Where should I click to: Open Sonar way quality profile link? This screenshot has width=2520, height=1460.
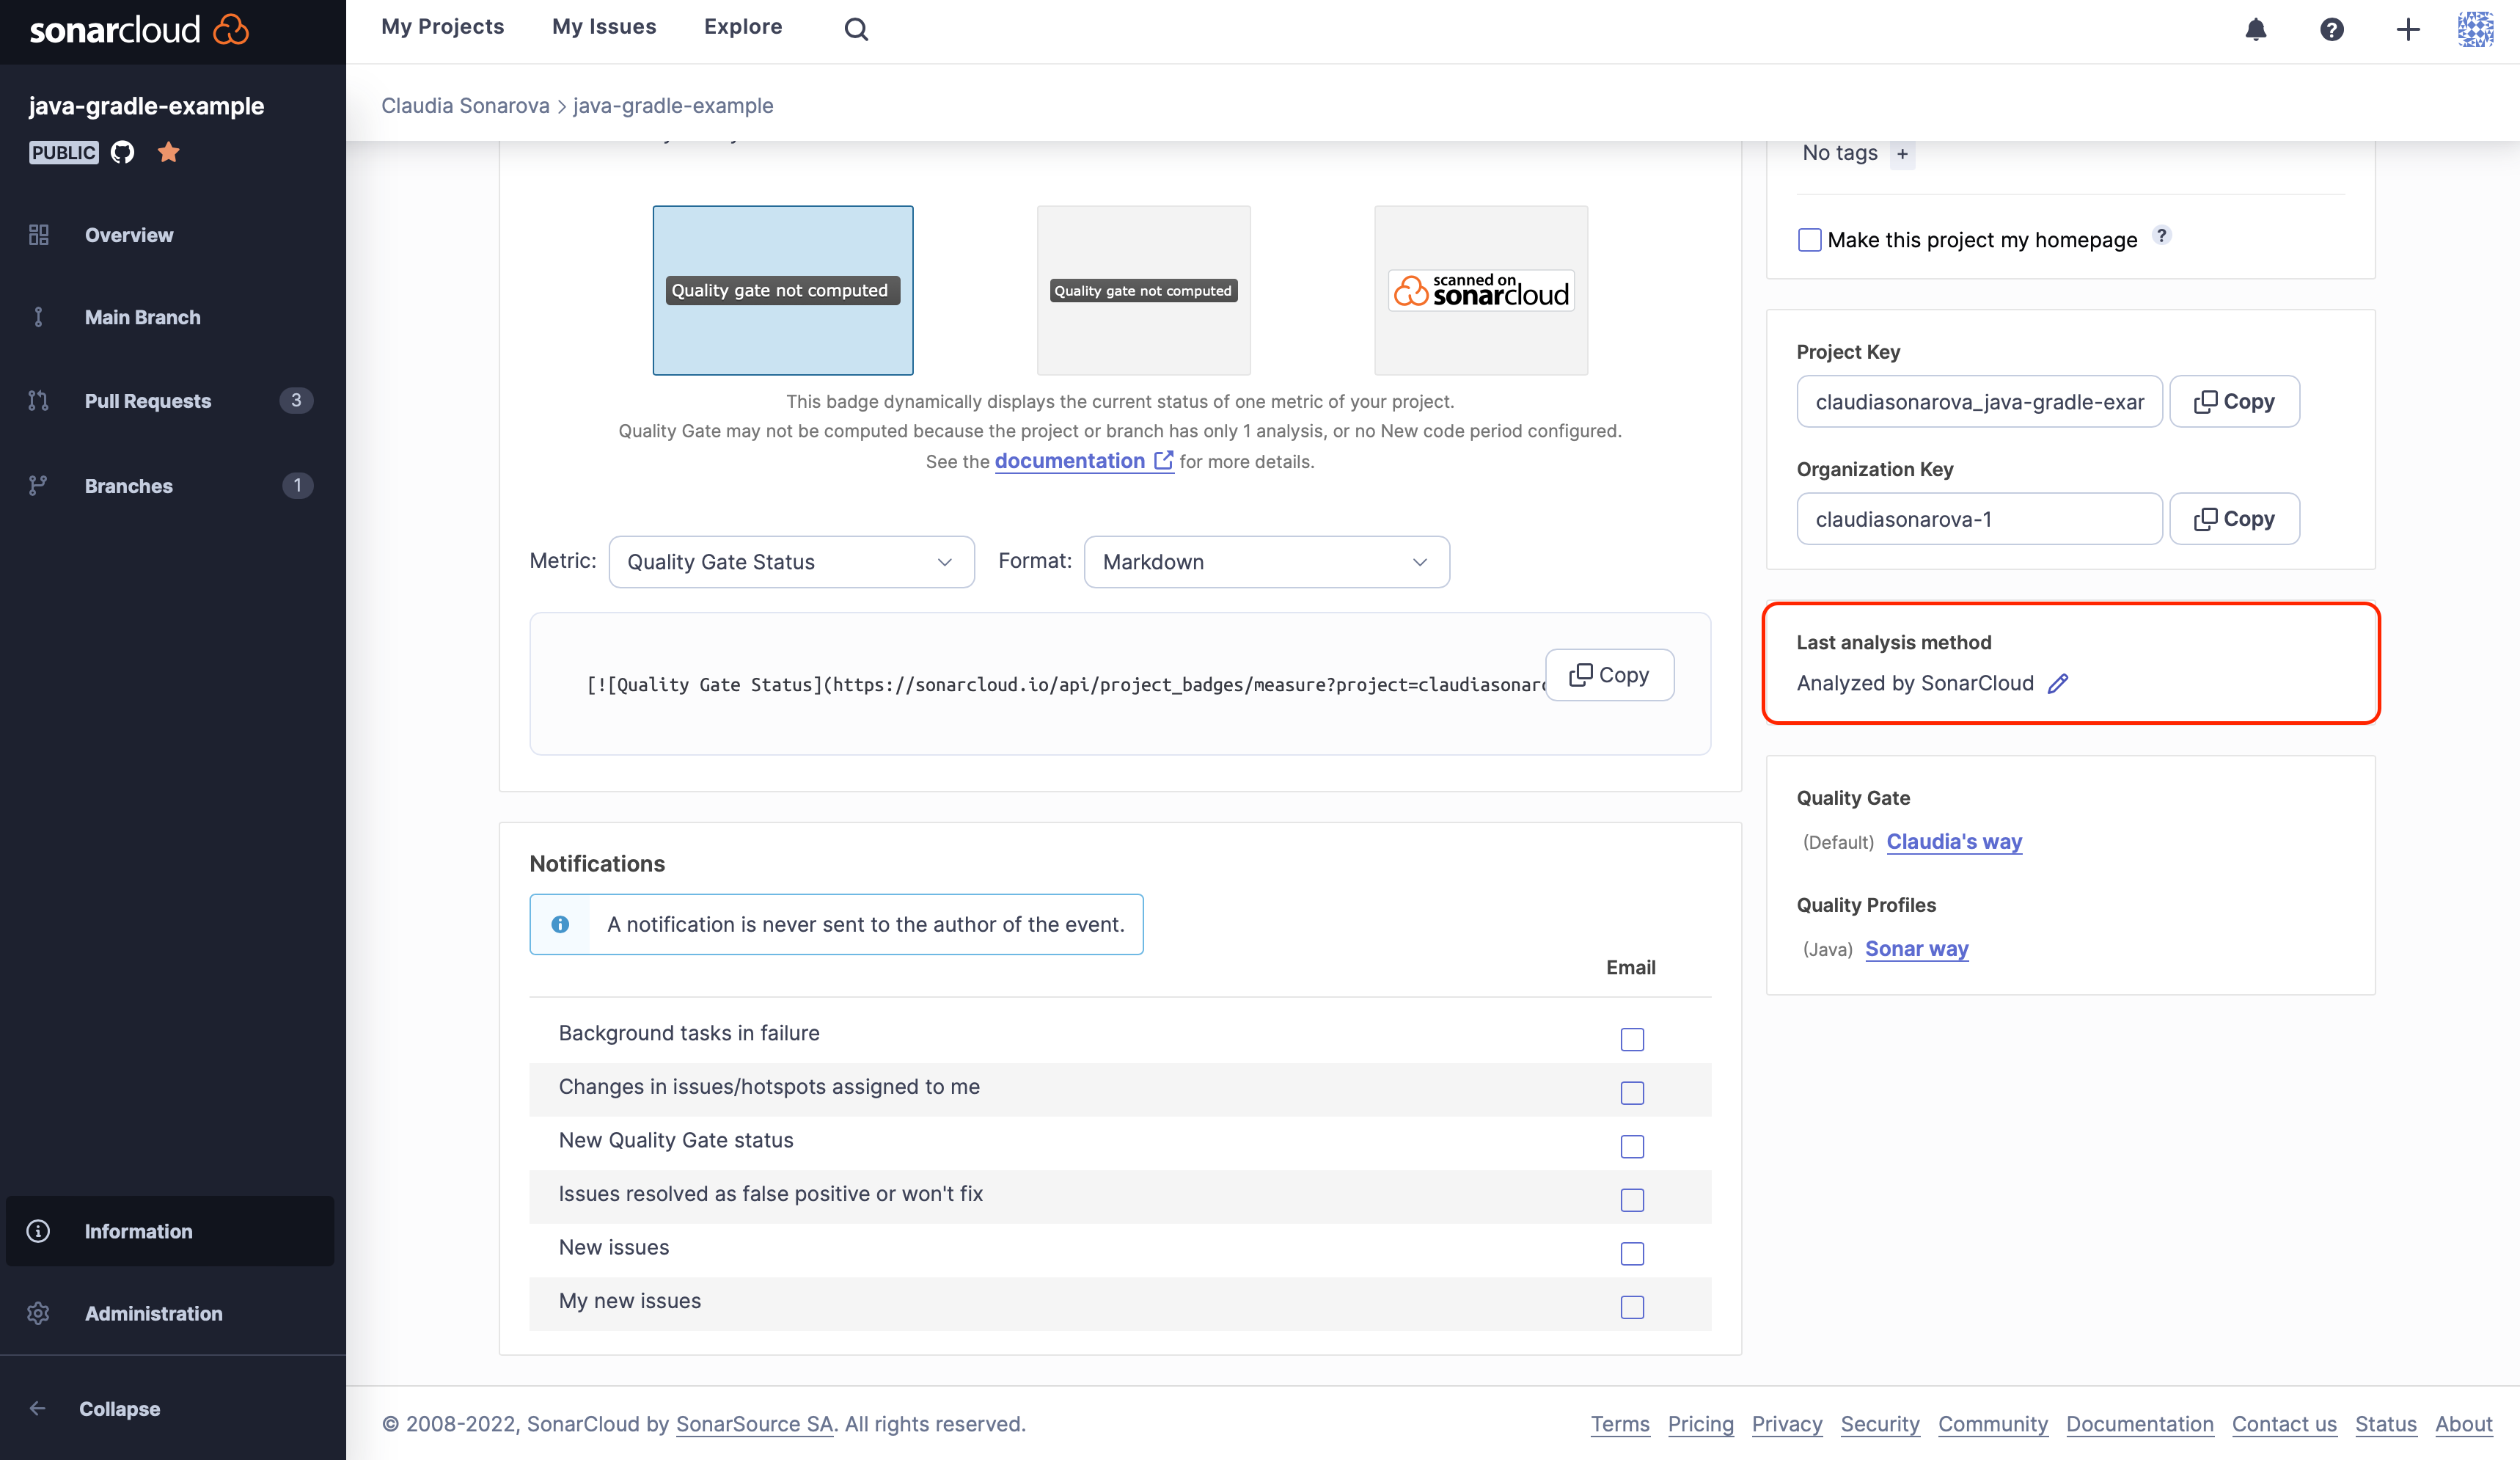click(1916, 949)
